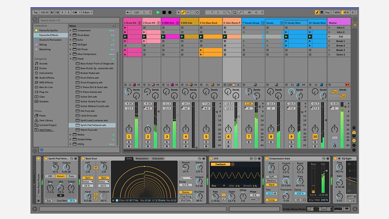Screen dimensions: 389x219
Task: Solo track 5 with its S button
Action: click(x=206, y=142)
